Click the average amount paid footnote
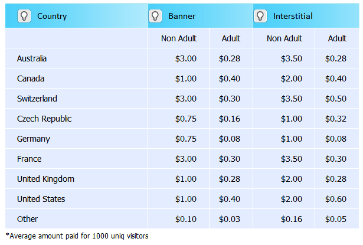363x245 pixels. (x=77, y=236)
